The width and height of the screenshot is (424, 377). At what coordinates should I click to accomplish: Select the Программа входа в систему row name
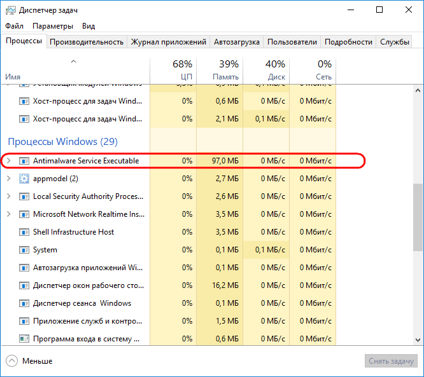point(86,339)
